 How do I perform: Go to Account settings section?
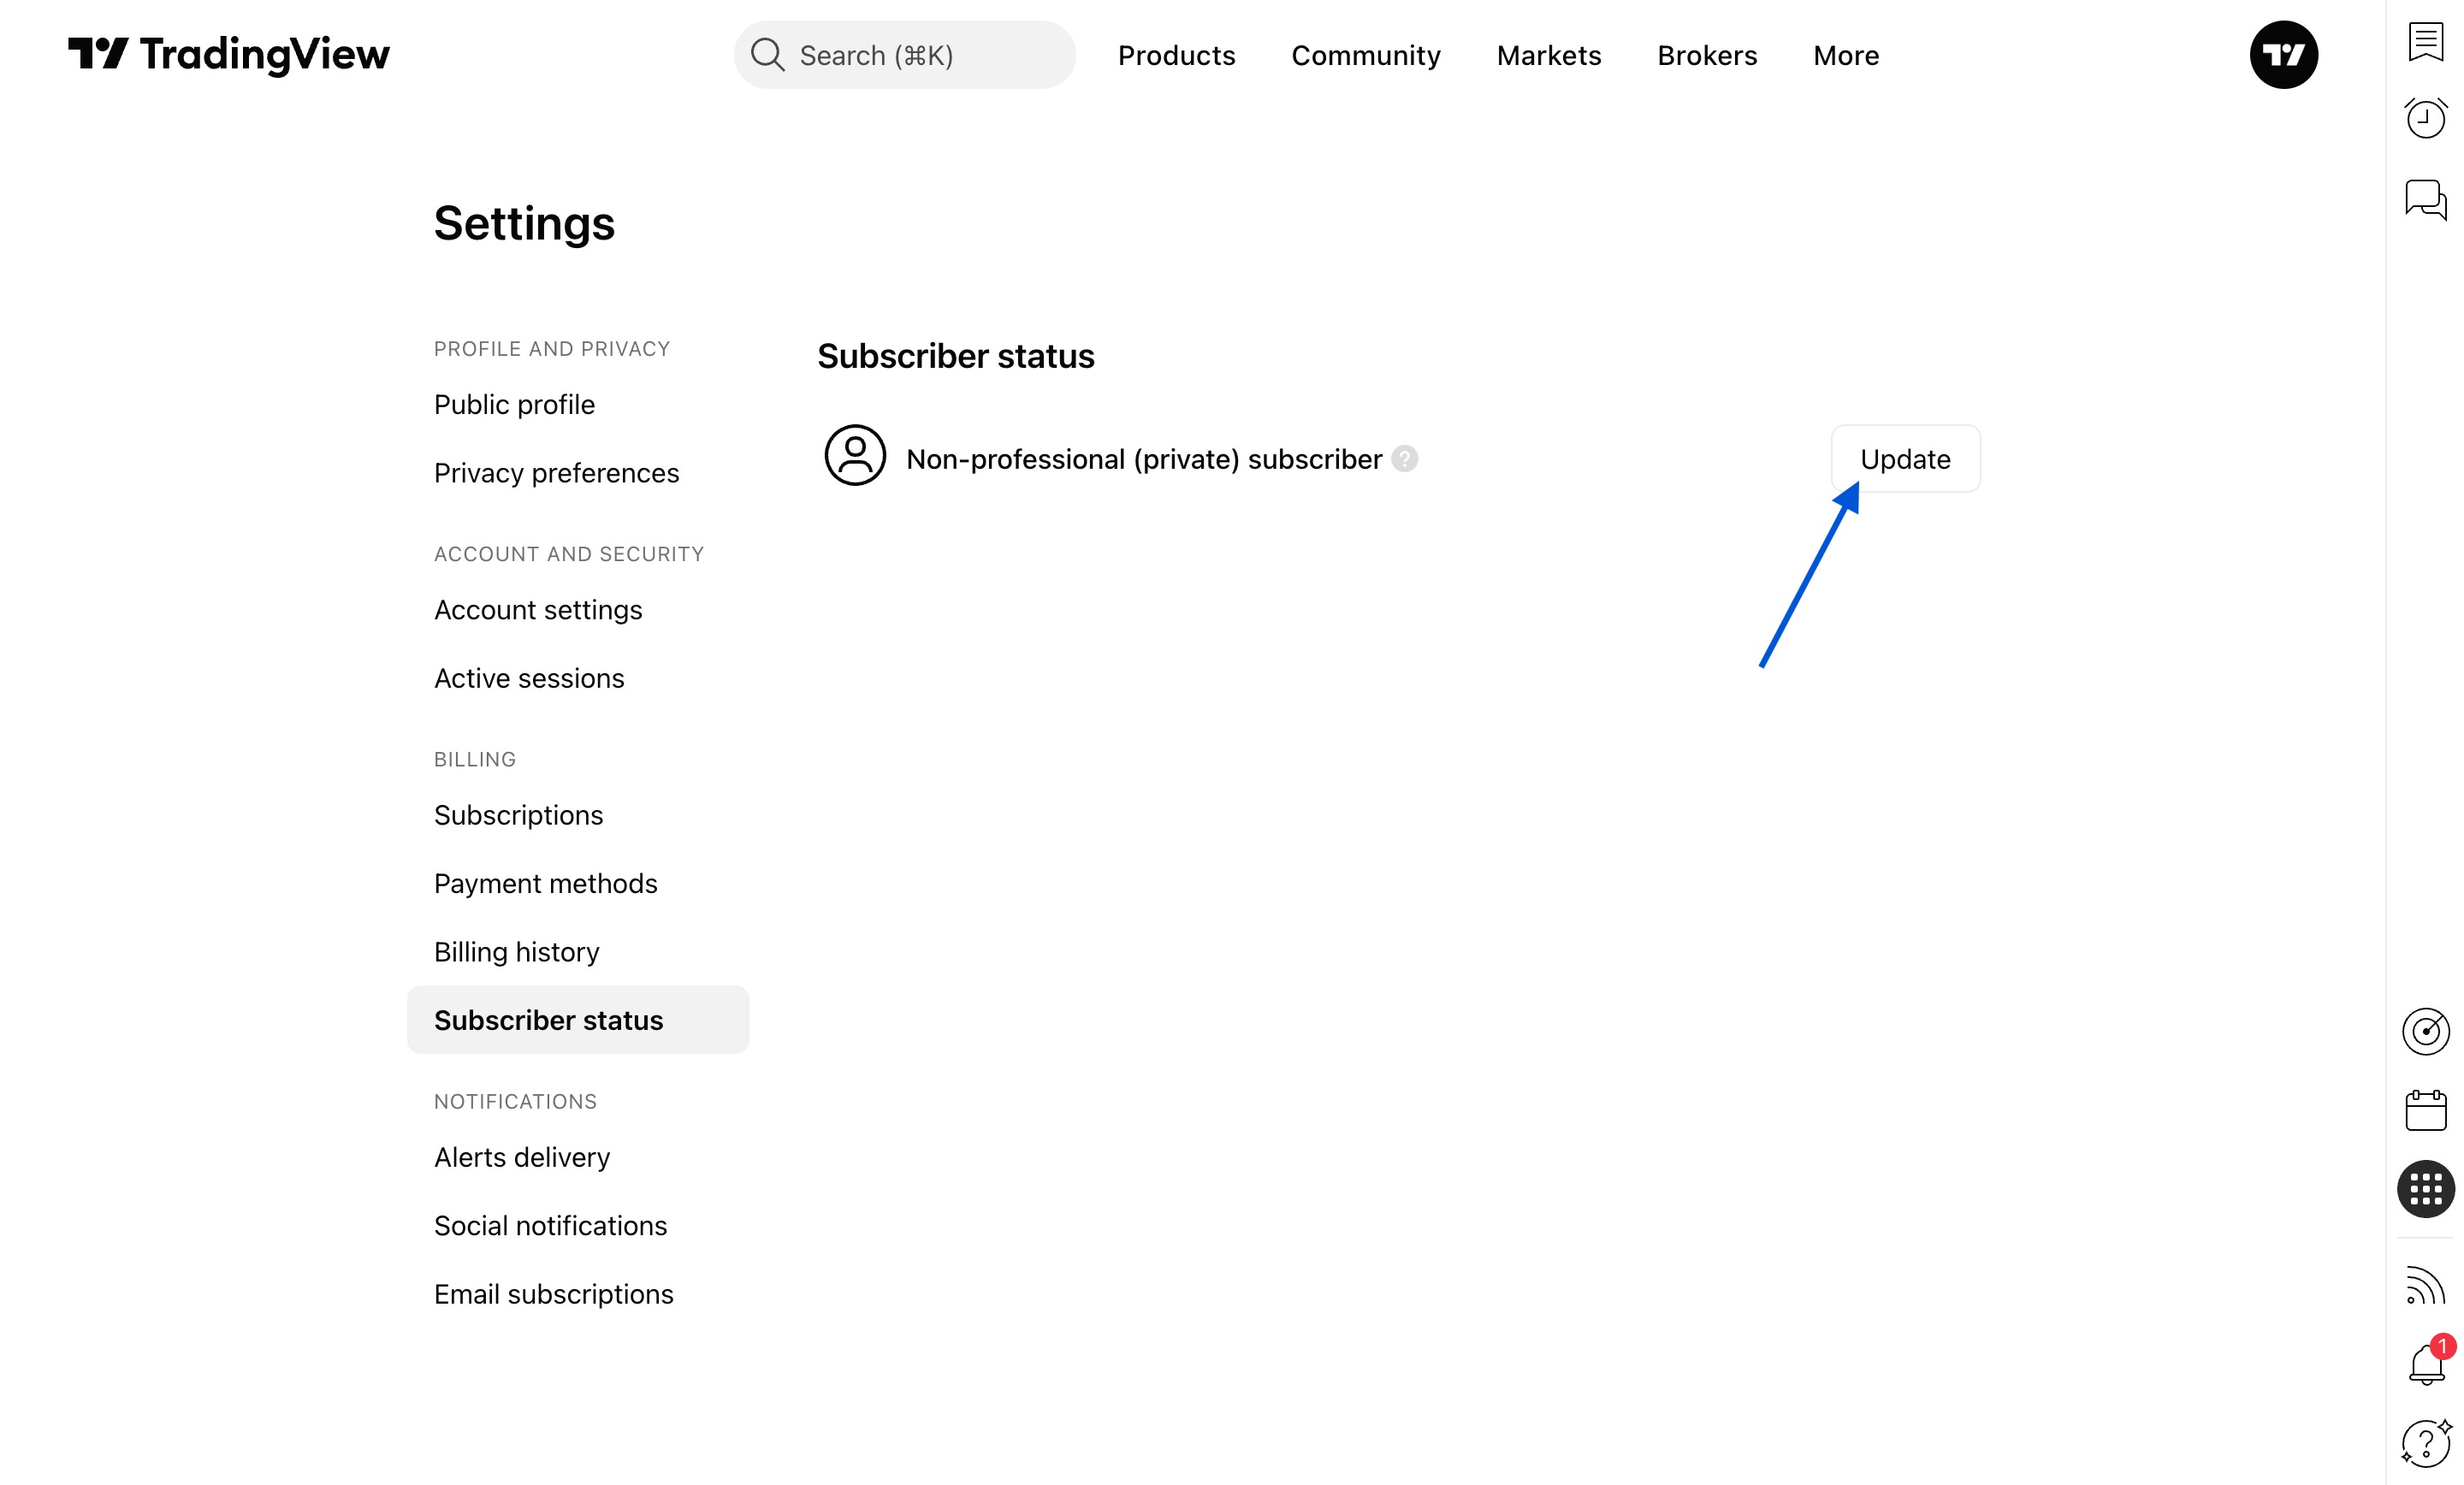click(538, 610)
